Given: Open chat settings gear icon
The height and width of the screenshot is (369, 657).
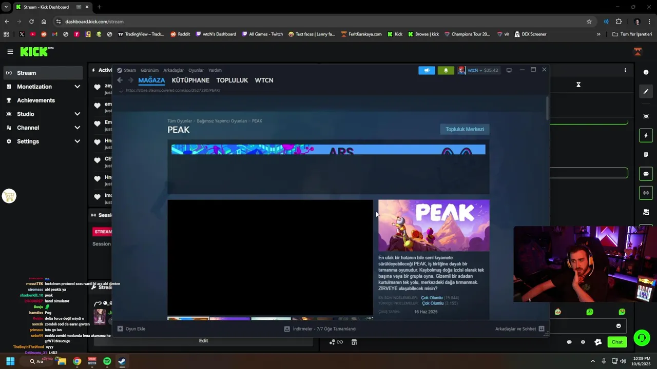Looking at the screenshot, I should point(583,342).
